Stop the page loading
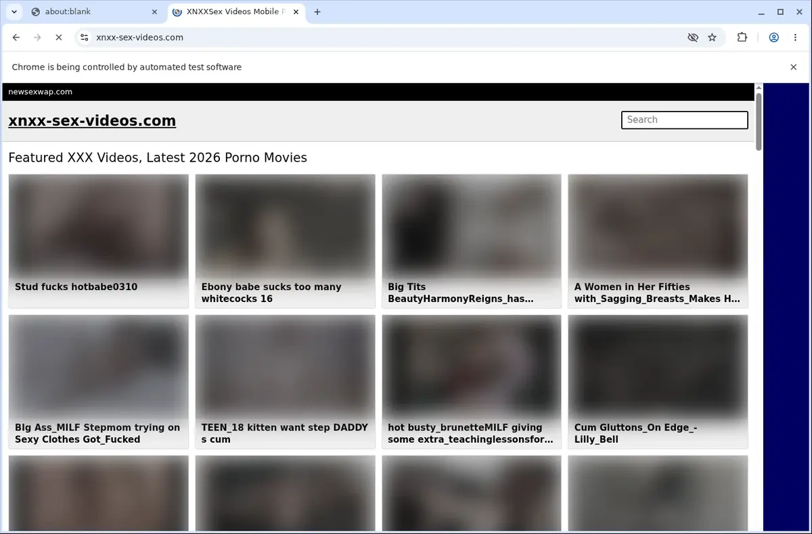The width and height of the screenshot is (812, 534). click(x=59, y=38)
